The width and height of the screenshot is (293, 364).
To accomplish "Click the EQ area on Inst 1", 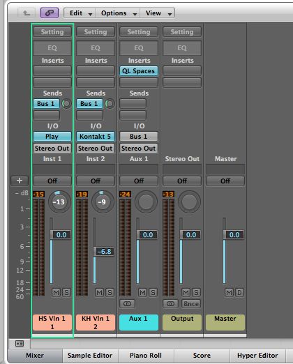I will coord(52,48).
